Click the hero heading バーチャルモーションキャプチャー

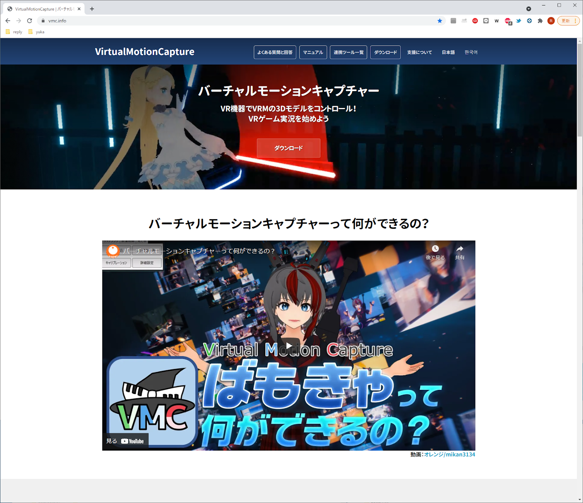tap(289, 91)
